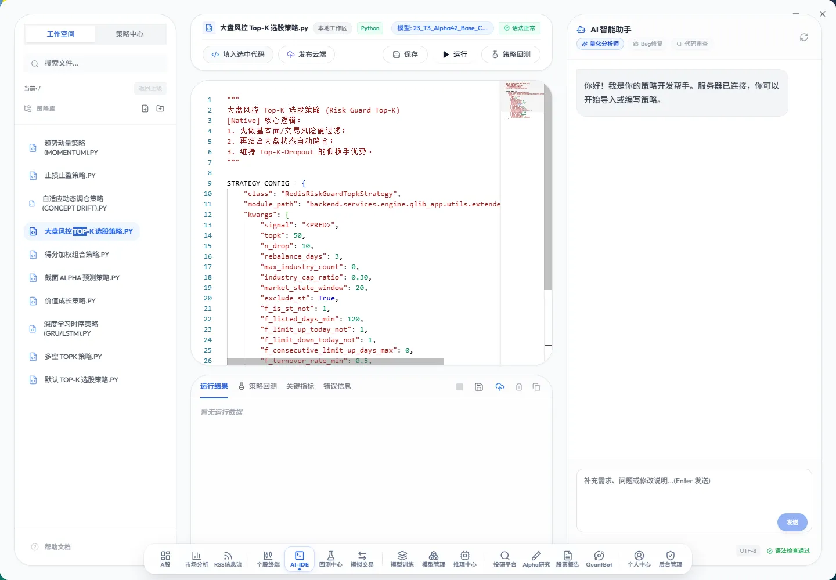Switch the sidebar to 策略中心
Screen dimensions: 836x580
pyautogui.click(x=129, y=34)
